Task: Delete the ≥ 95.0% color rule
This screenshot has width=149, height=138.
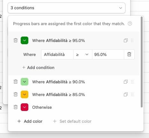Action: click(16, 40)
